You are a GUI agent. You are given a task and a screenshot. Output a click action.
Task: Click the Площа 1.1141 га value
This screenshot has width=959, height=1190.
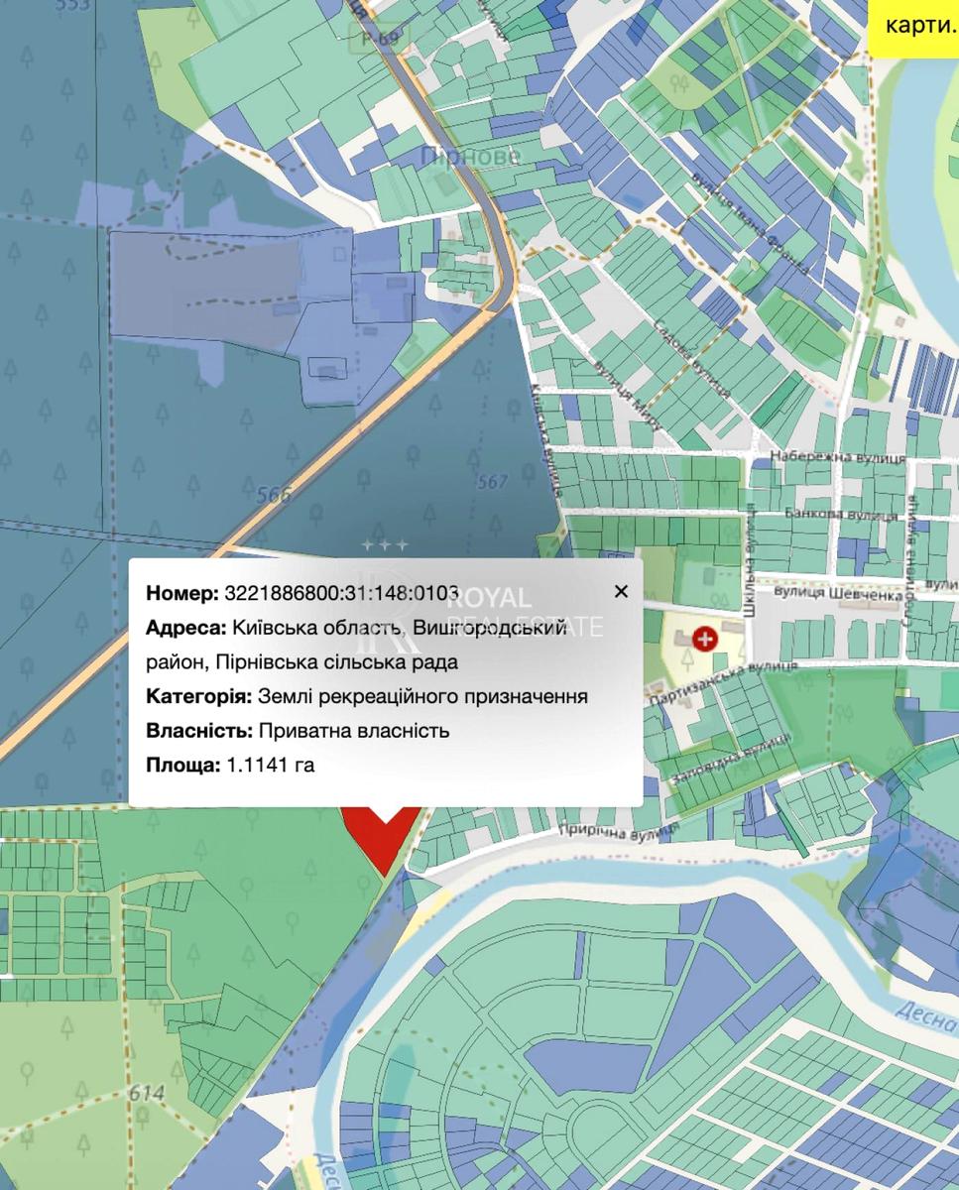[271, 765]
